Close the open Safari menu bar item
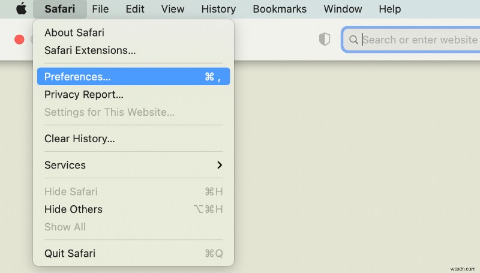This screenshot has height=273, width=480. click(x=59, y=9)
